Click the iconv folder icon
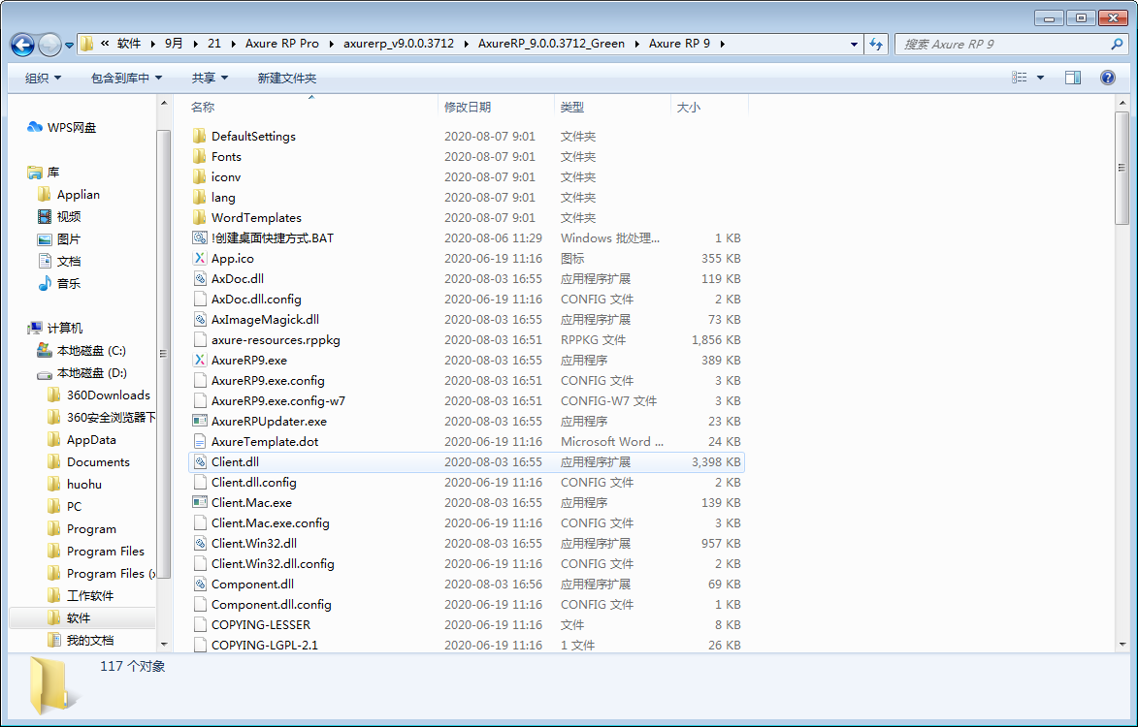Screen dimensions: 1138x727 [x=200, y=176]
